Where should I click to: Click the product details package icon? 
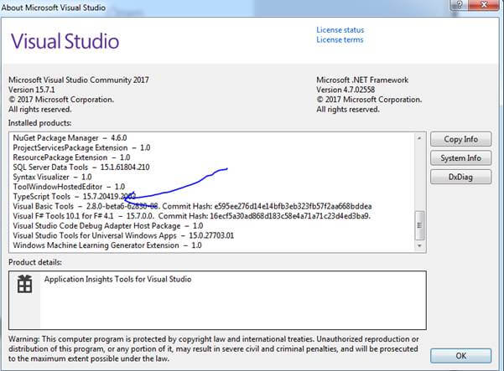click(24, 284)
